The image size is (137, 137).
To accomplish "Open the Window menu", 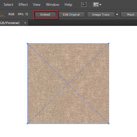I will point(53,5).
